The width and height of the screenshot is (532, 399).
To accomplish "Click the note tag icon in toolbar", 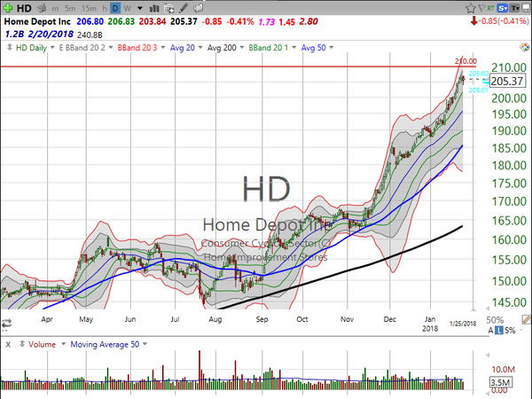I will pos(198,8).
